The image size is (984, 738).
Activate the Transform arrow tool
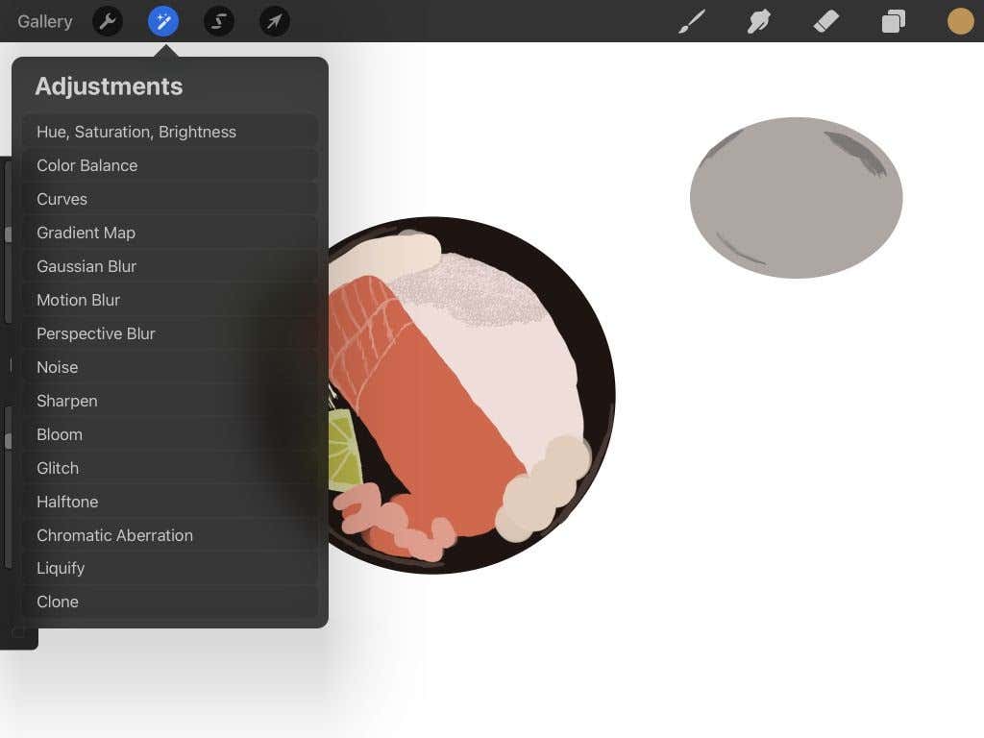(275, 21)
